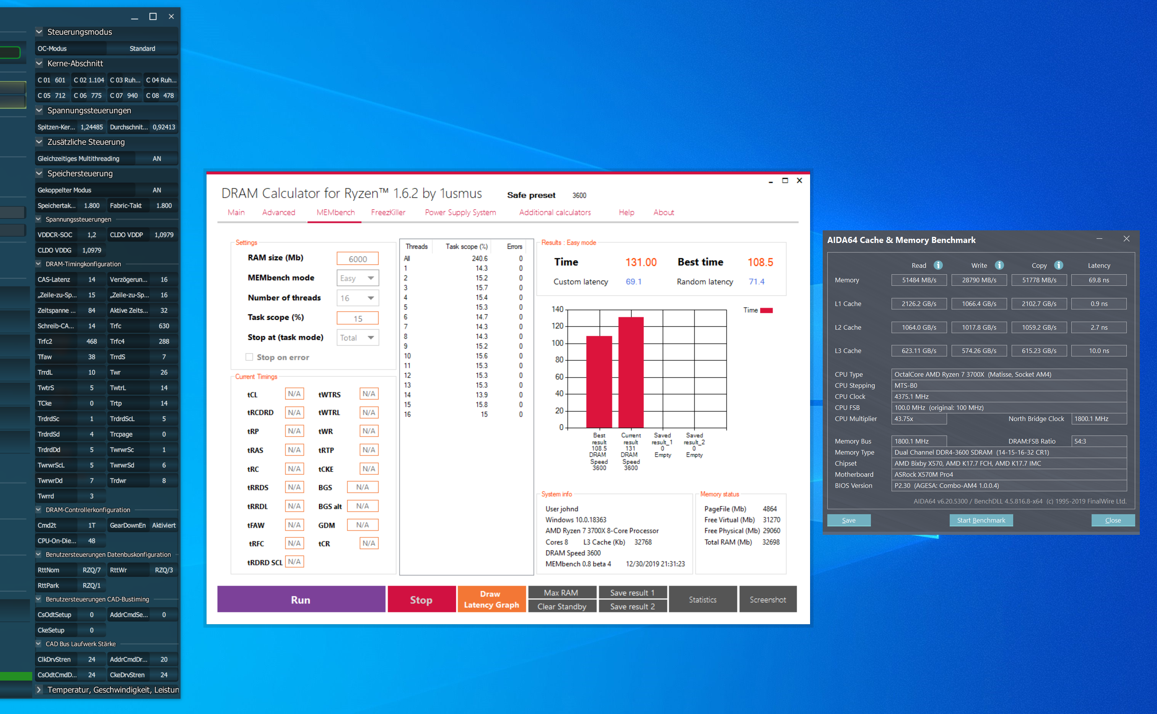1157x714 pixels.
Task: Click Start Benchmark in AIDA64
Action: point(981,520)
